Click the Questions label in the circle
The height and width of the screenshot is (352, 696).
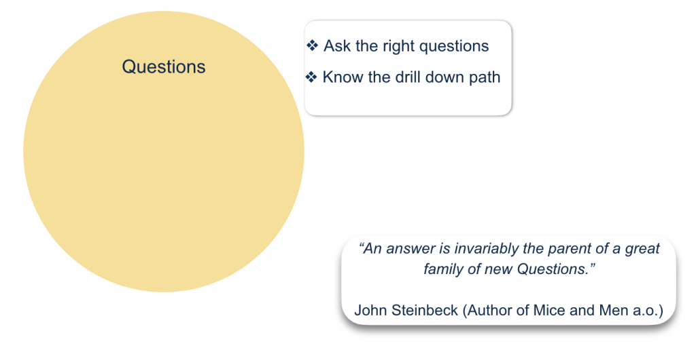(164, 67)
